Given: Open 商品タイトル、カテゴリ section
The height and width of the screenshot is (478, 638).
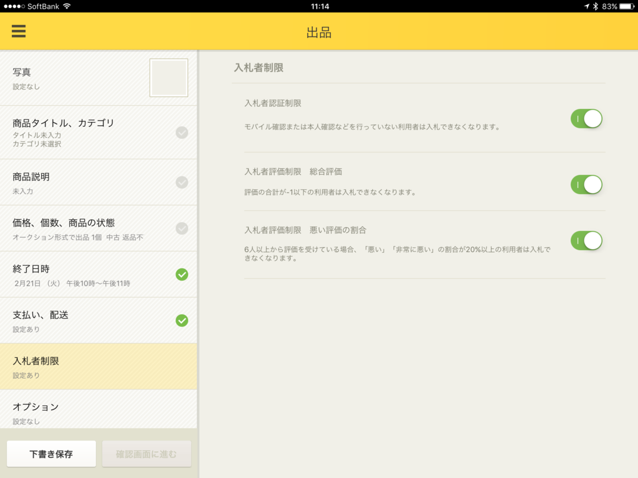Looking at the screenshot, I should [x=98, y=133].
